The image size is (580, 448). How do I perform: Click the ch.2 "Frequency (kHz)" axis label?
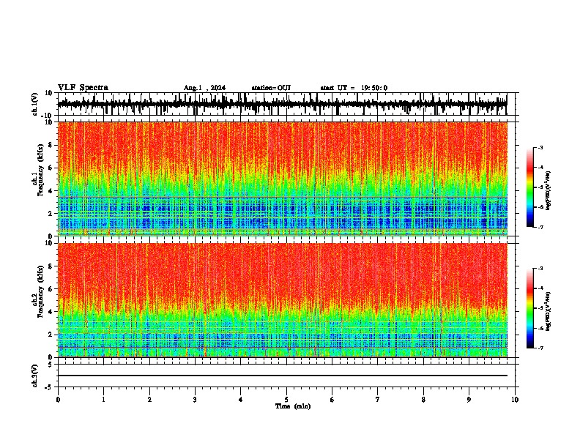[x=40, y=291]
